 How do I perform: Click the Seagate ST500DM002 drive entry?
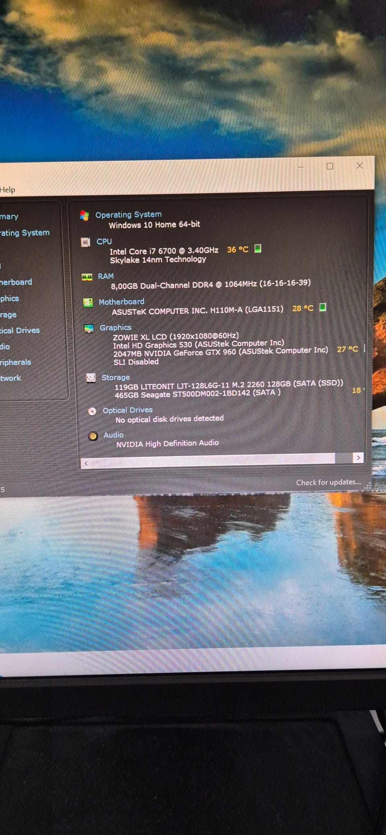(197, 393)
